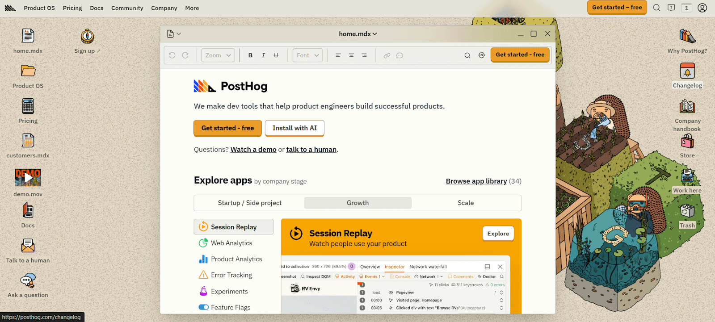The height and width of the screenshot is (322, 715).
Task: Open the Company menu
Action: (164, 8)
